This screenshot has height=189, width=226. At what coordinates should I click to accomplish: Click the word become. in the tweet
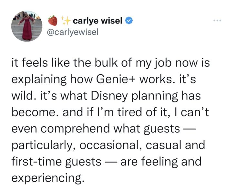click(x=36, y=112)
